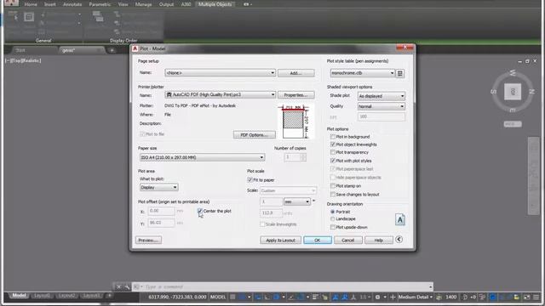Click the Bring to Front ribbon icon

tap(98, 16)
